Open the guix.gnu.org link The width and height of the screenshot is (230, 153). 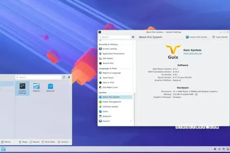click(x=192, y=54)
